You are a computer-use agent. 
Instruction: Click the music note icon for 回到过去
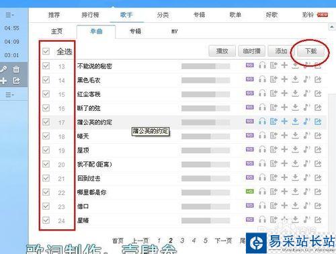coord(306,177)
